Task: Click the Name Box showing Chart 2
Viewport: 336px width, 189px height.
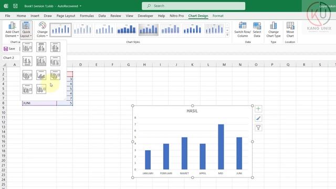Action: [x=10, y=58]
